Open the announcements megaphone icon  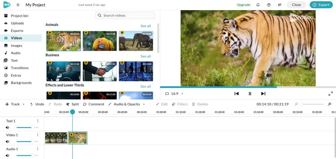(x=280, y=5)
